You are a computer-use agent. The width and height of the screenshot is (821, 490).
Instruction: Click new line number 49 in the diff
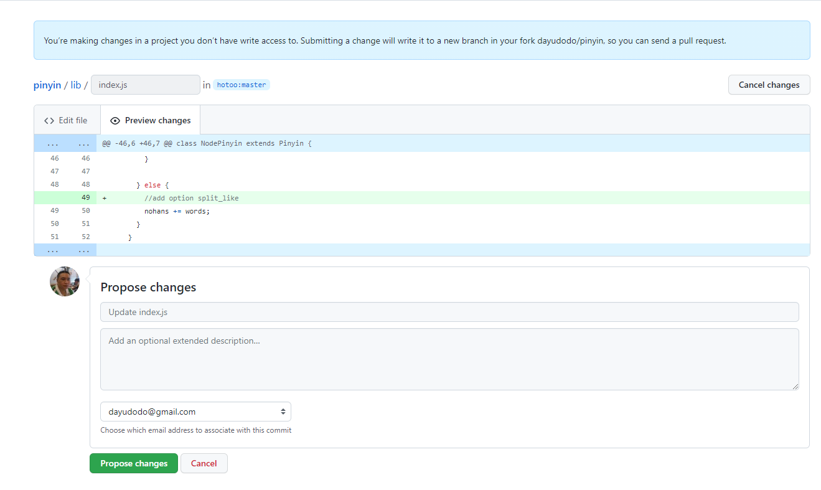click(x=85, y=198)
